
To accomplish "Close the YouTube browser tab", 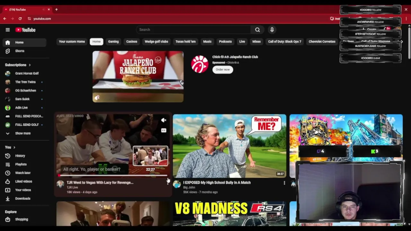I will [49, 10].
